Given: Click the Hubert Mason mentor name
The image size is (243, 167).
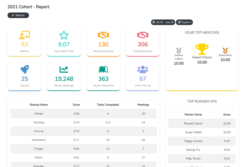Looking at the screenshot, I should click(202, 58).
